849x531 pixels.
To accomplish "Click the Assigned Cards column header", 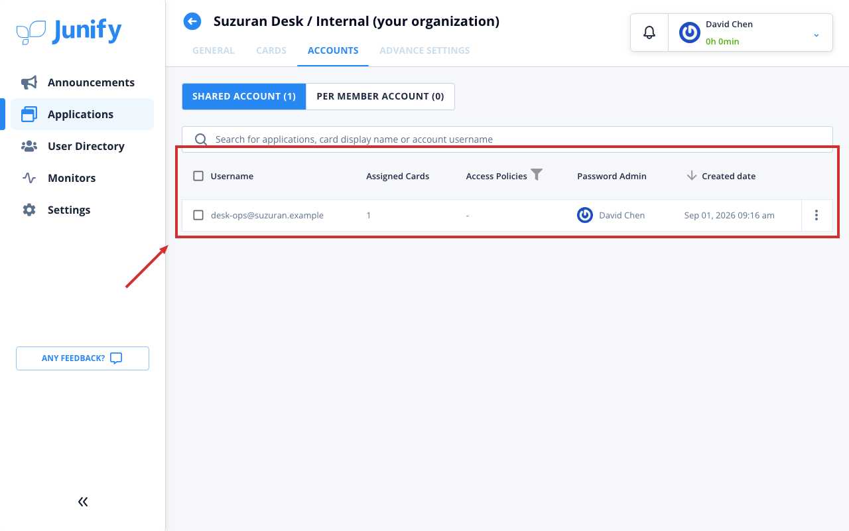I will click(x=398, y=176).
